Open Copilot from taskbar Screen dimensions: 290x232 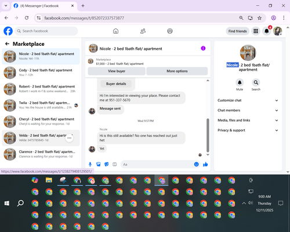coord(35,180)
